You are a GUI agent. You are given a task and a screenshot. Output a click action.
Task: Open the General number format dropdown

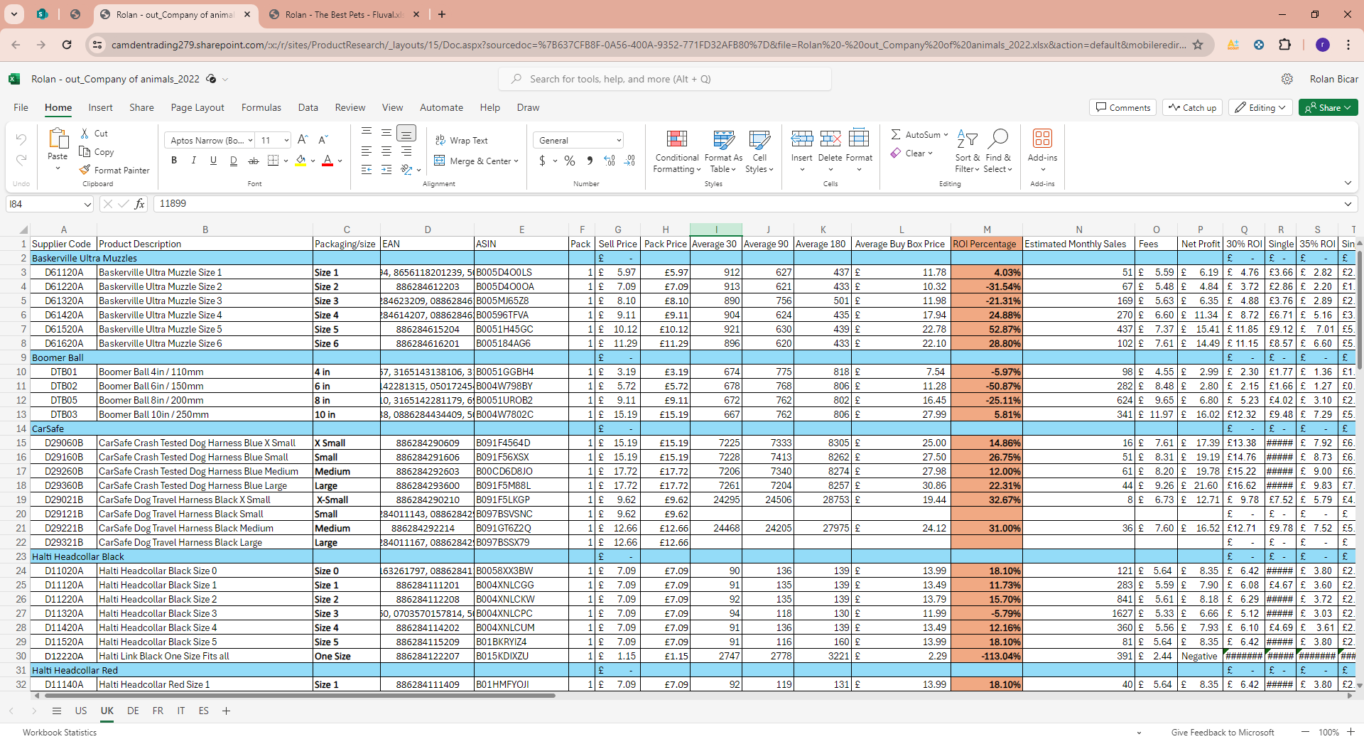(619, 141)
